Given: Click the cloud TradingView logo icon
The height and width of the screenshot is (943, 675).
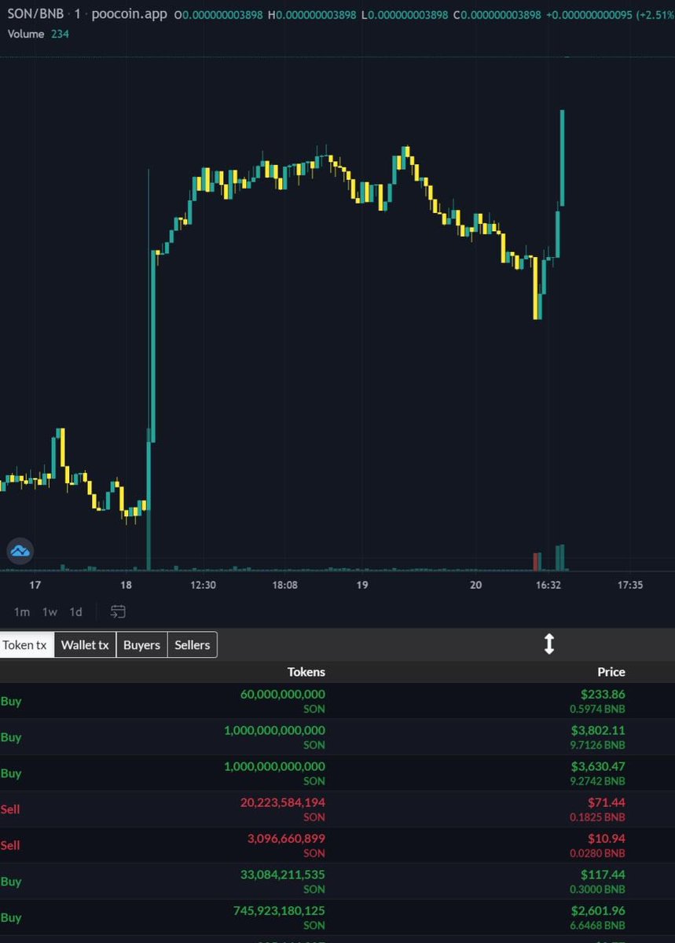Looking at the screenshot, I should pos(20,551).
